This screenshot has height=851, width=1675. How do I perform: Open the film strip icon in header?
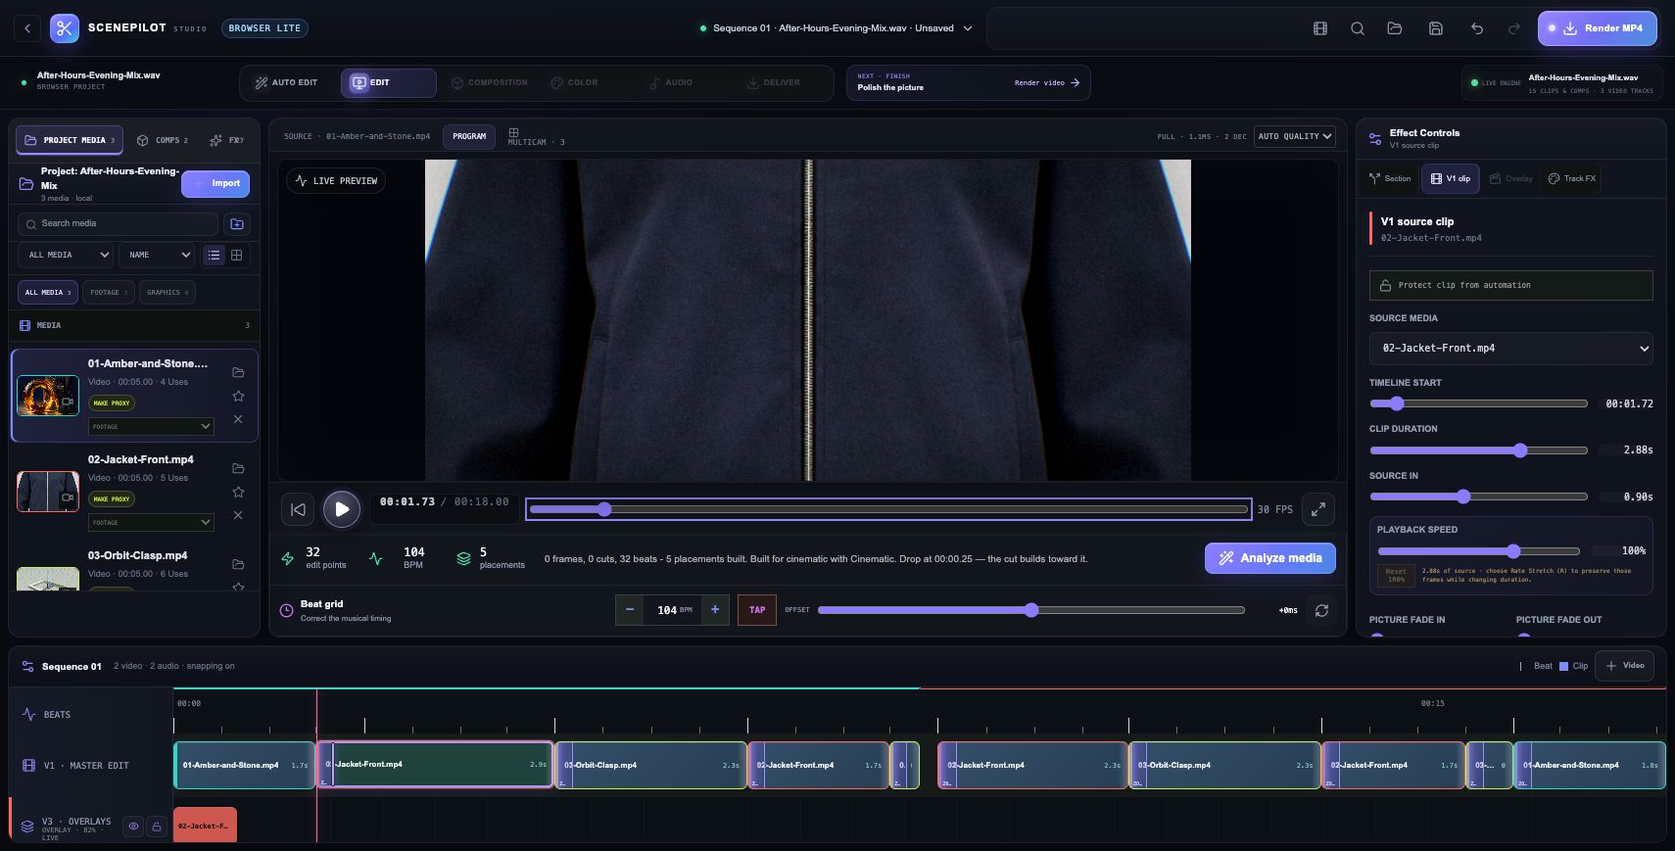tap(1320, 28)
